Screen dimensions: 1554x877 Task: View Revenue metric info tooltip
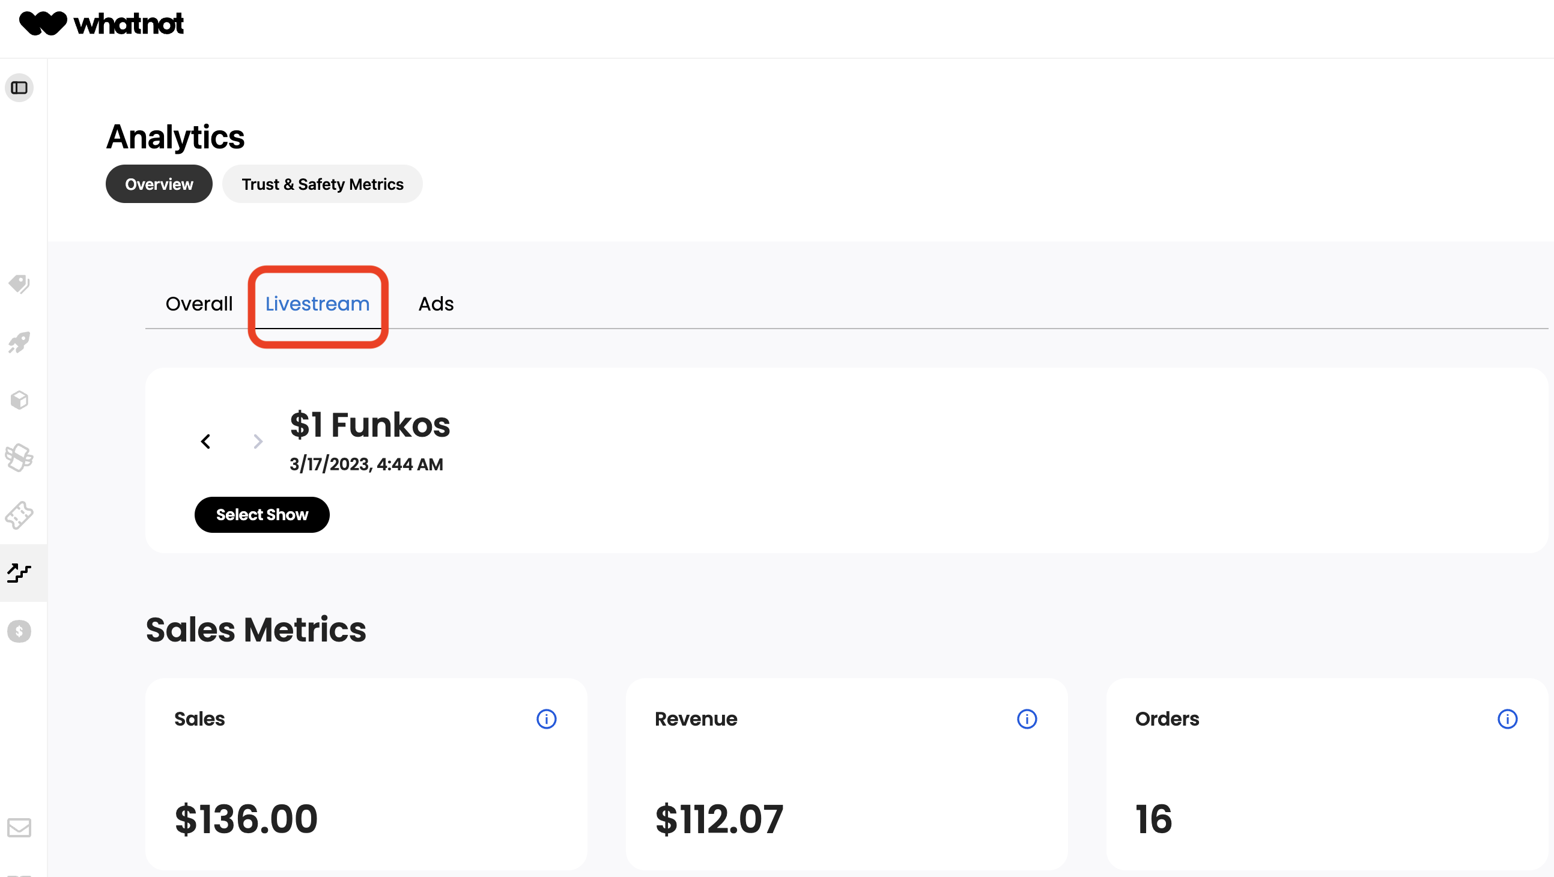tap(1026, 718)
